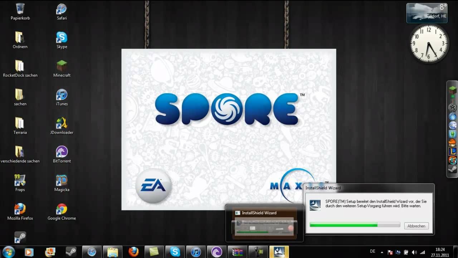Open the Papierkorb recycle bin icon

click(x=20, y=12)
